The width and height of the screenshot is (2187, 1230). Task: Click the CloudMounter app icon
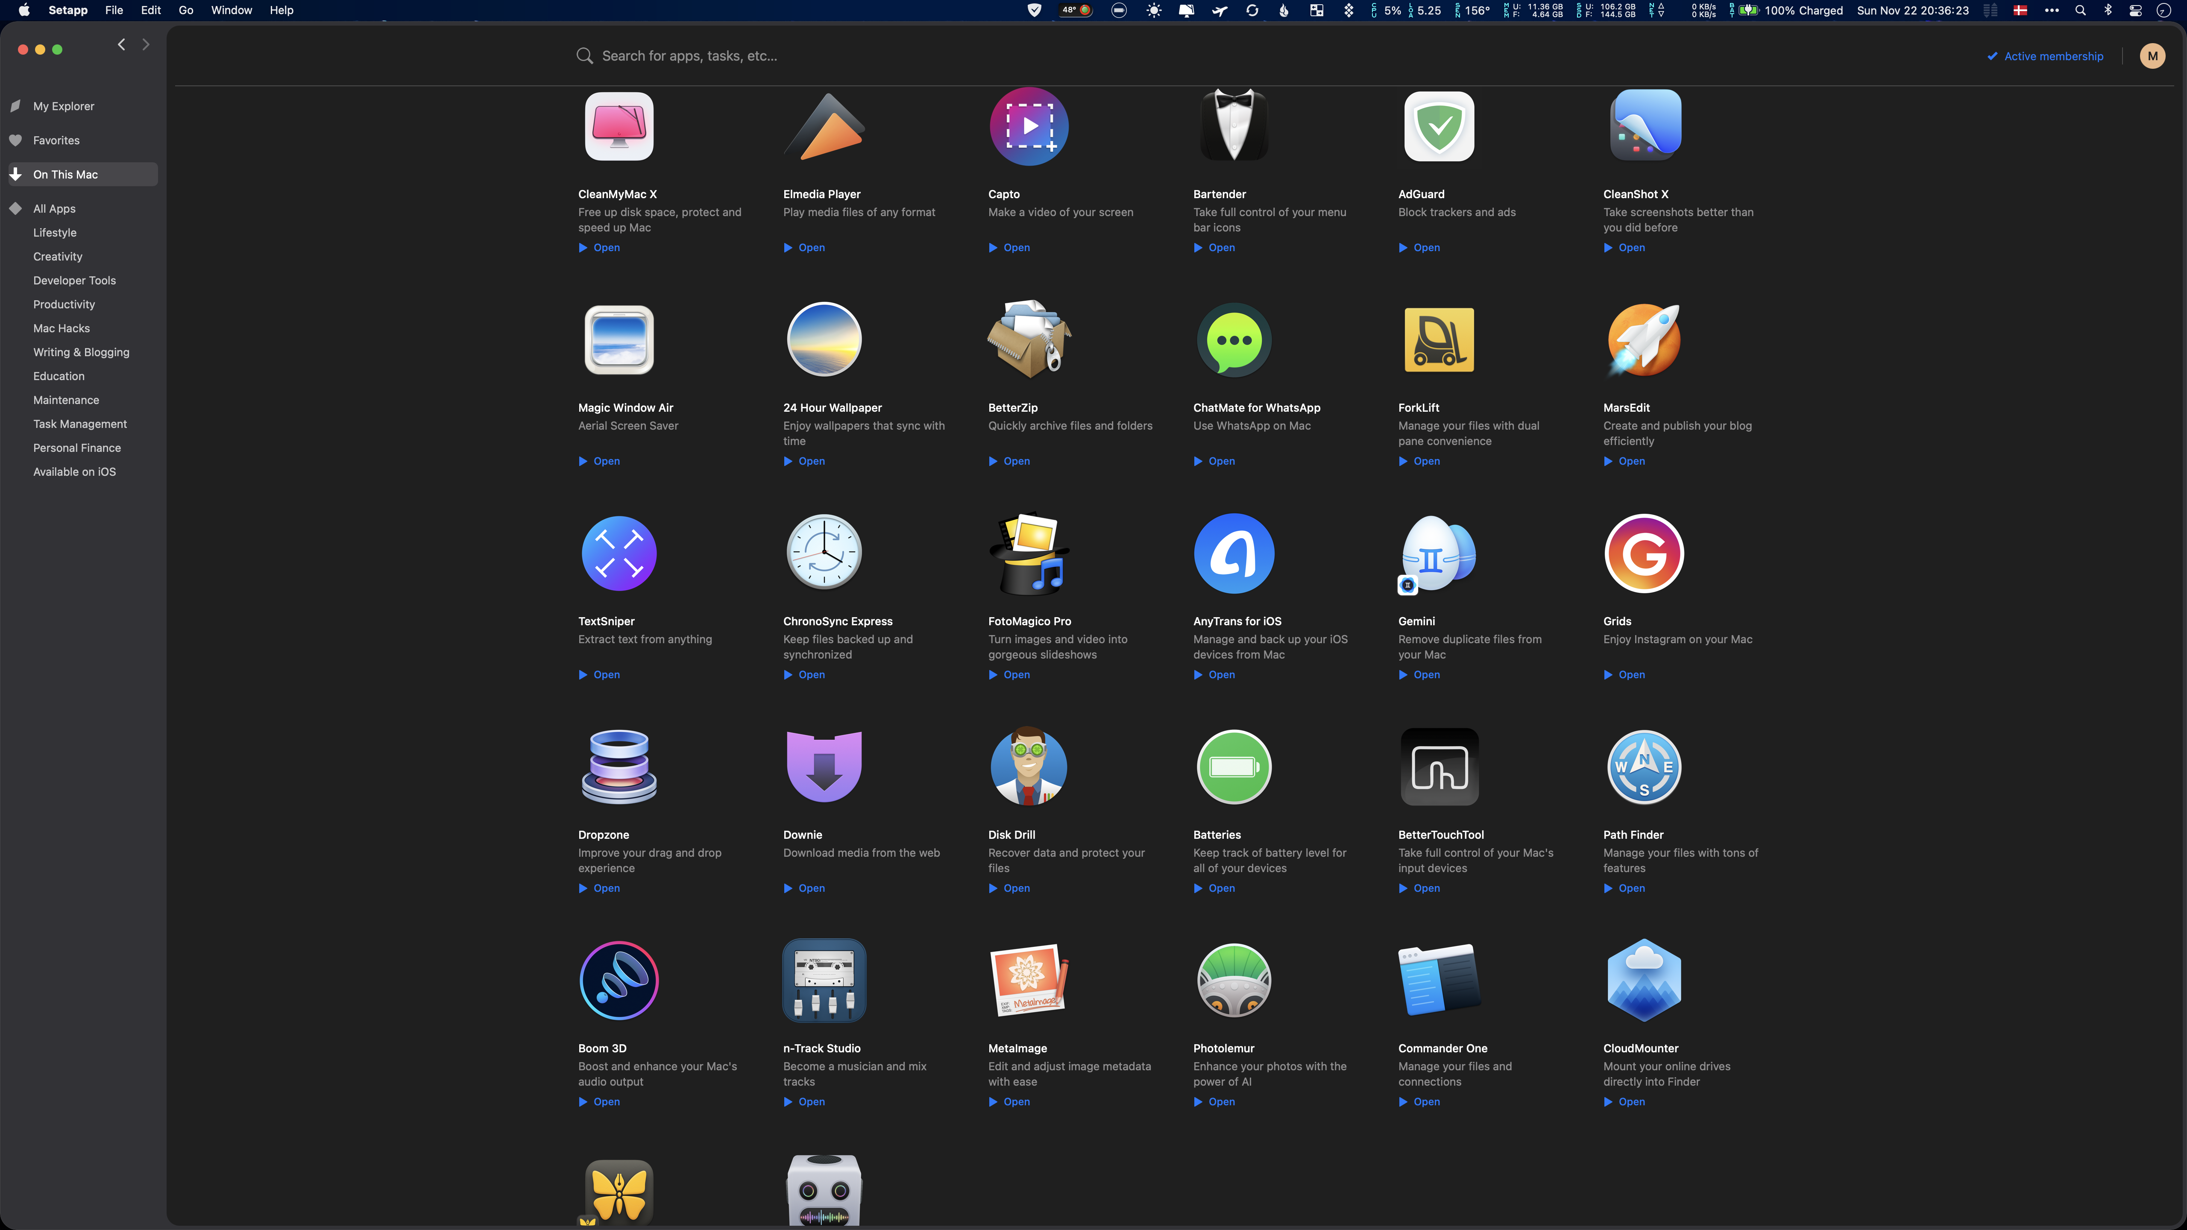pos(1645,981)
